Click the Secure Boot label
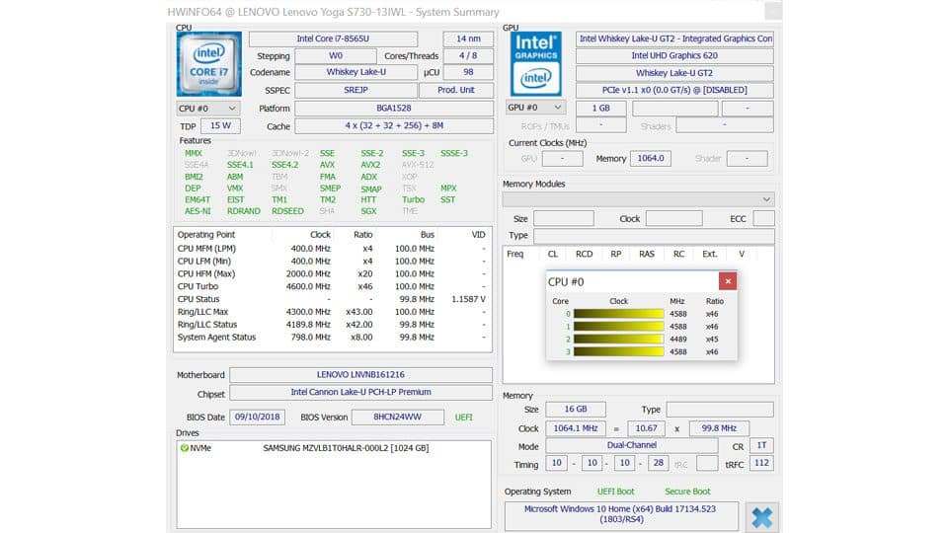 (687, 492)
